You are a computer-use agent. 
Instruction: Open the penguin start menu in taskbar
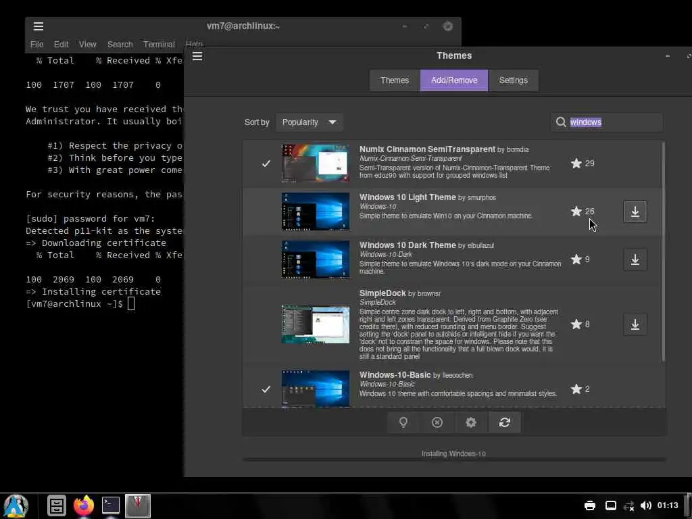point(16,505)
